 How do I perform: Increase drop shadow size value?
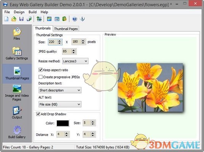click(93, 122)
